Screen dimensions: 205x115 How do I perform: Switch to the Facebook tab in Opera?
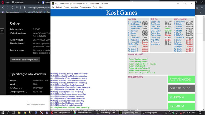tap(46, 2)
